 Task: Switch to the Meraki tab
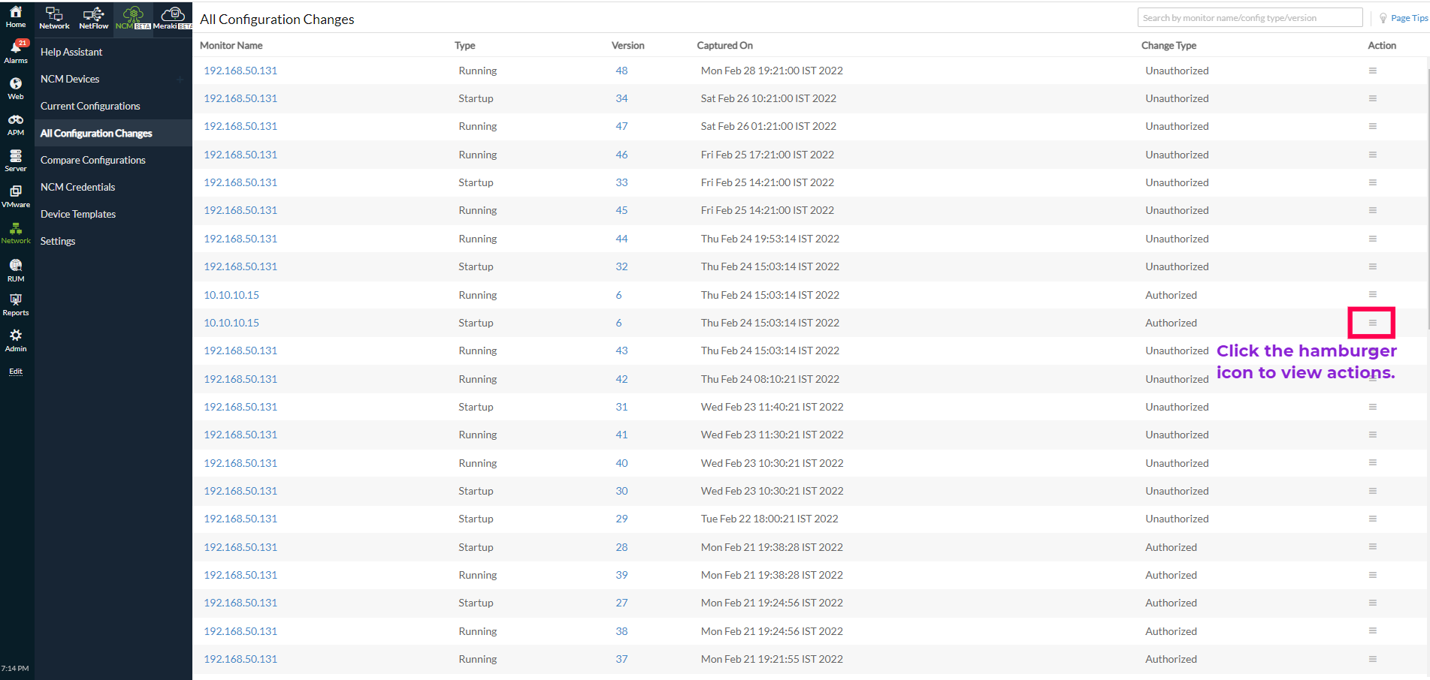tap(172, 17)
